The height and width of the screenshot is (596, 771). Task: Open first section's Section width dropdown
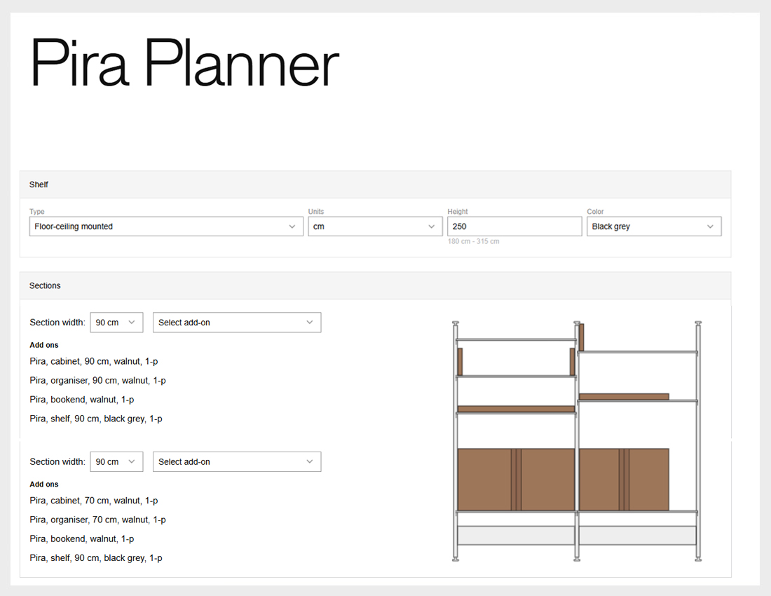[x=116, y=323]
